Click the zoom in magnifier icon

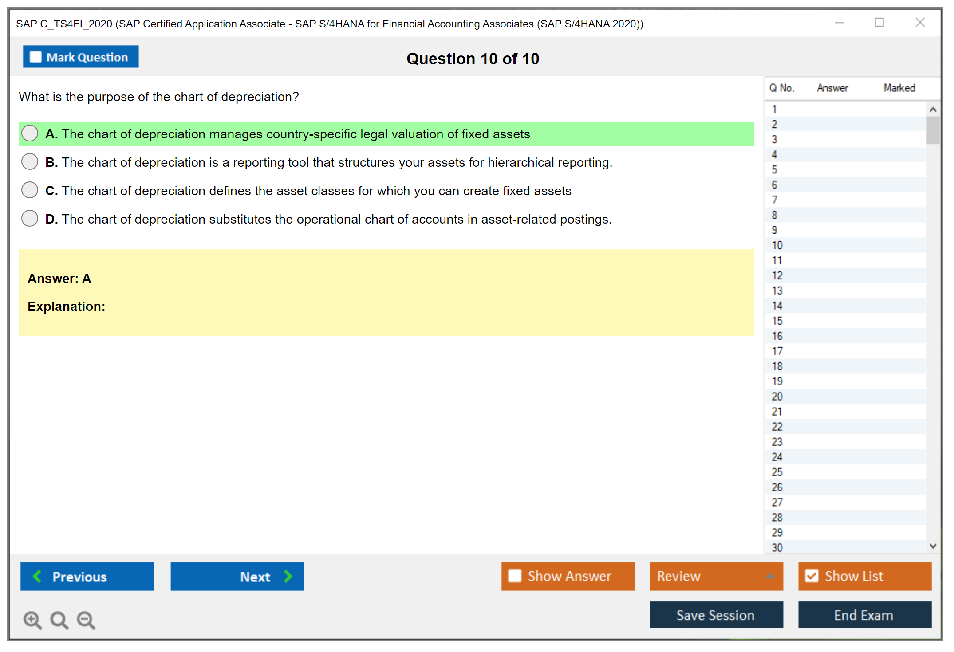32,620
